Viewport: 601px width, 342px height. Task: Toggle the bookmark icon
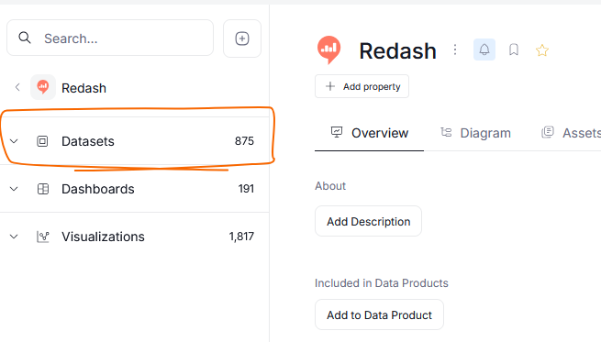514,50
